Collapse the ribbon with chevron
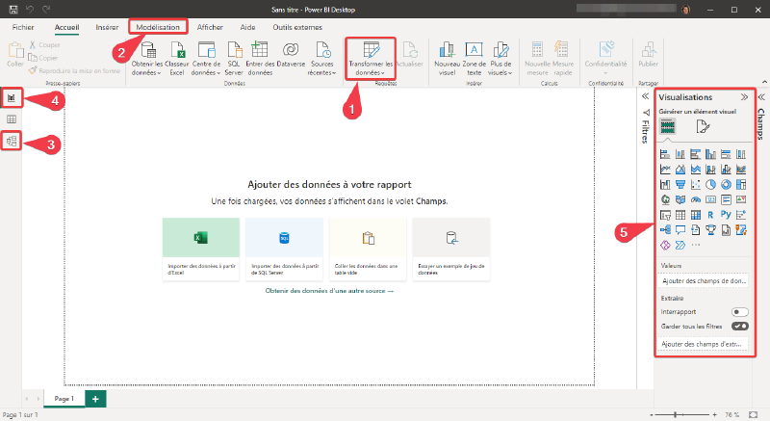The width and height of the screenshot is (770, 421). tap(764, 82)
